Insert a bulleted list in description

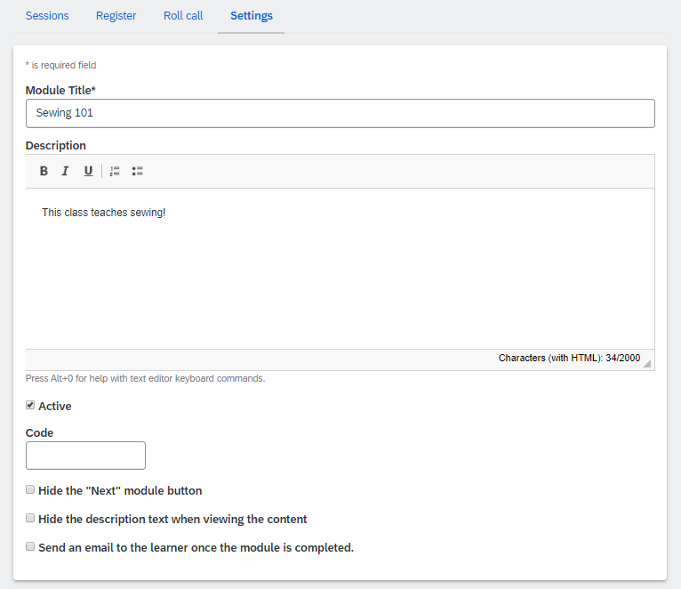(137, 171)
